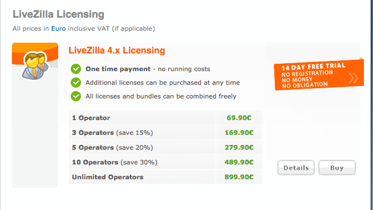Click the operators avatar icon
The image size is (373, 210).
[x=35, y=66]
